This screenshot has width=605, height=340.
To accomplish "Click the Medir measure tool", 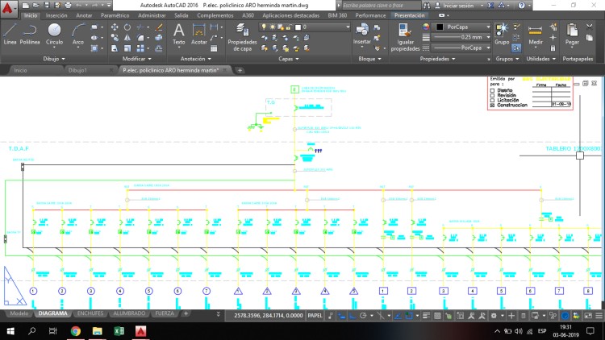I will pos(535,34).
